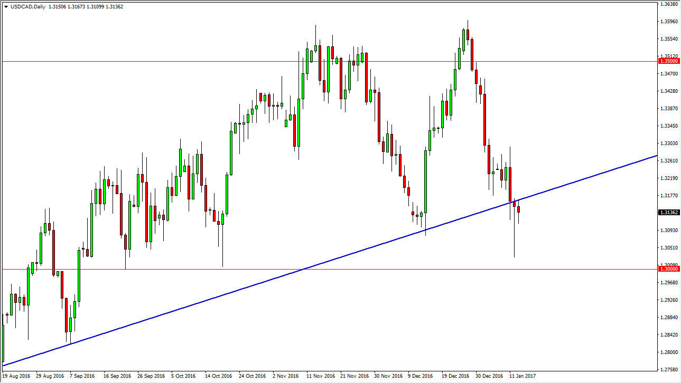The image size is (681, 383).
Task: Click the 1.28420 price scale label
Action: coord(669,335)
